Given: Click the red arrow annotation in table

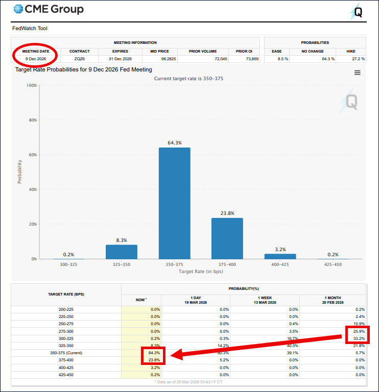Looking at the screenshot, I should click(255, 346).
